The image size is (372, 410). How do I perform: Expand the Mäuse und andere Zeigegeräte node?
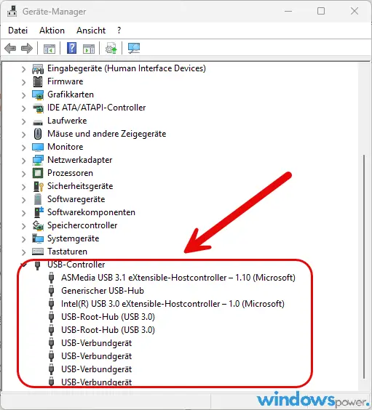click(x=23, y=134)
